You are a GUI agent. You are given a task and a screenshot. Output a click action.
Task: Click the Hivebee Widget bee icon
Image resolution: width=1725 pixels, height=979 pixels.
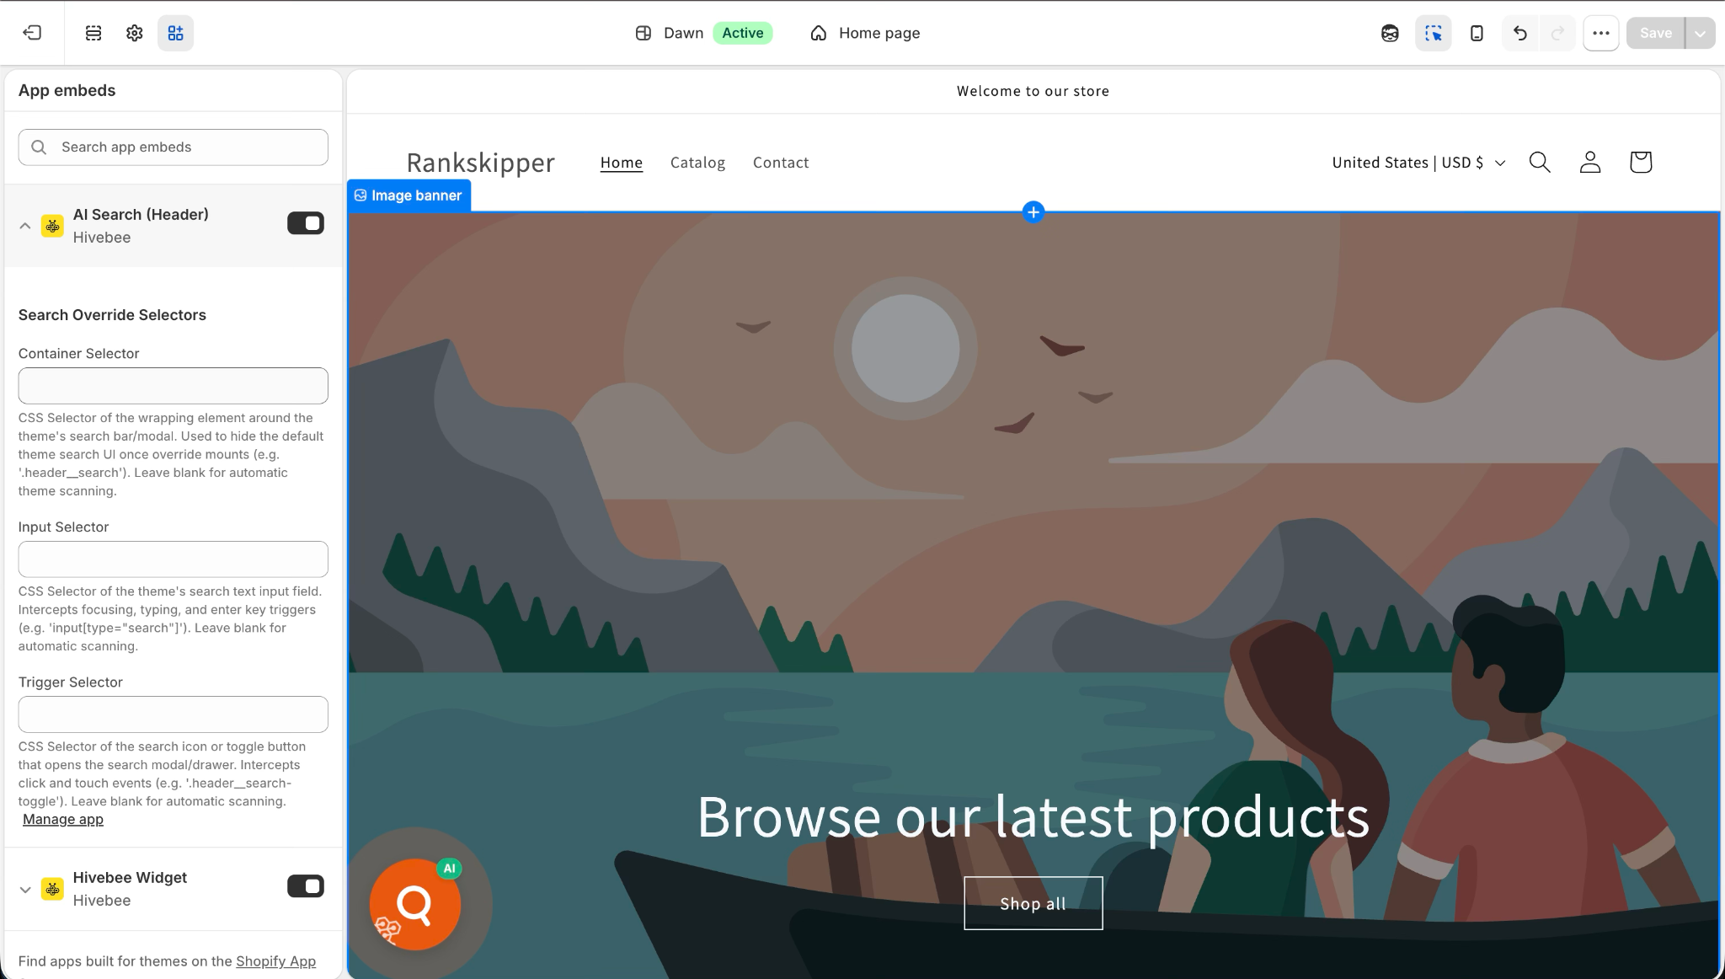click(52, 889)
